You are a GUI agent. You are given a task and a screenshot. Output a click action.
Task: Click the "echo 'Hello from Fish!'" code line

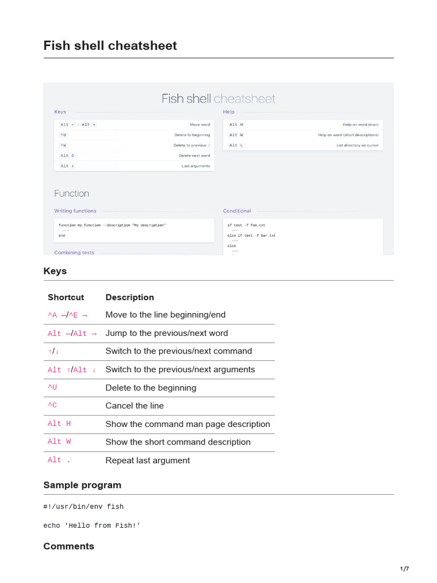(x=92, y=525)
